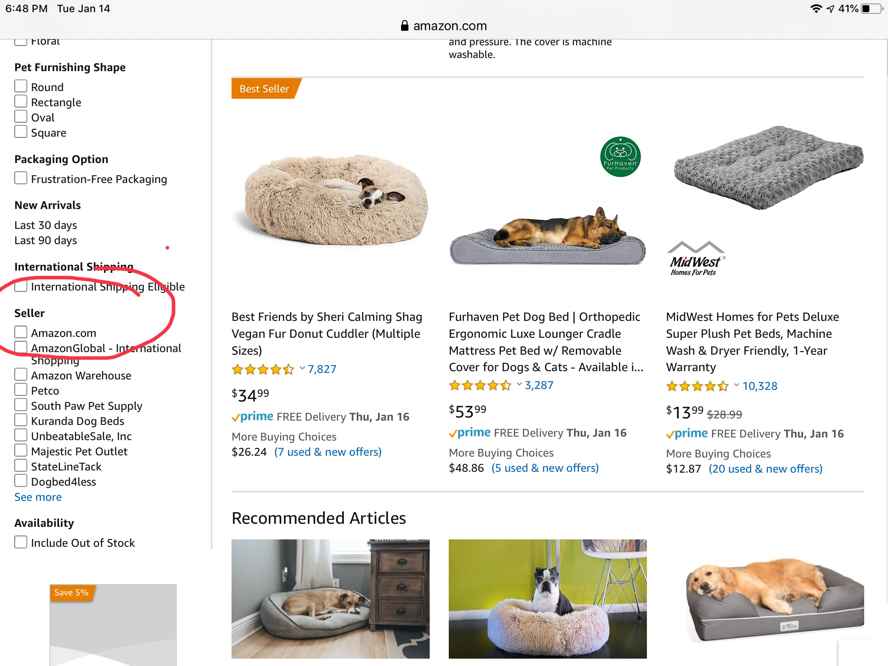Image resolution: width=888 pixels, height=666 pixels.
Task: Enable the Frustration-Free Packaging checkbox
Action: 21,178
